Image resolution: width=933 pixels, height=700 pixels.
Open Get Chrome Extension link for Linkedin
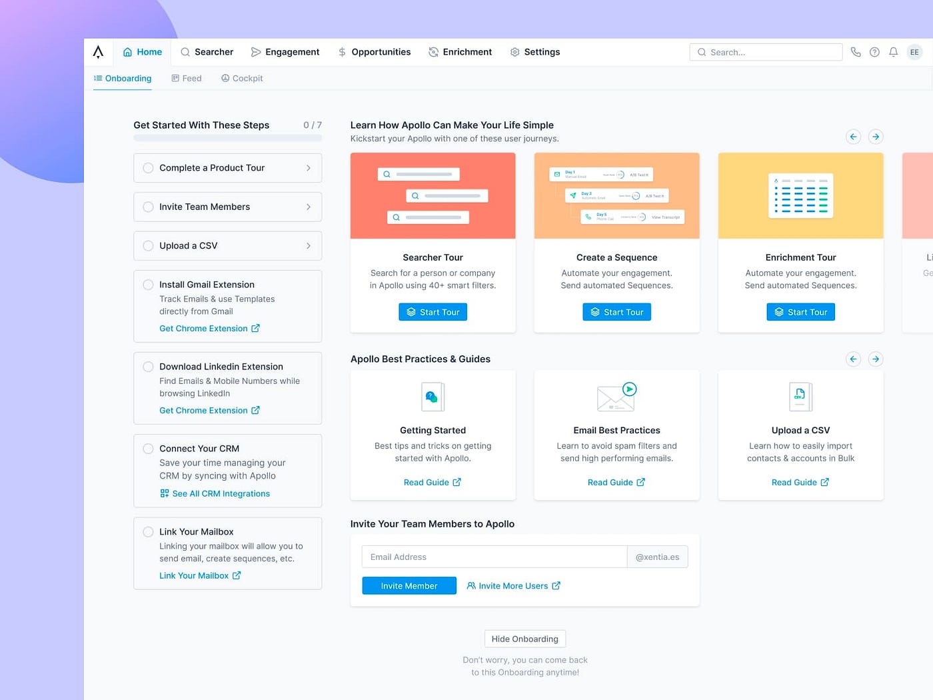coord(209,411)
